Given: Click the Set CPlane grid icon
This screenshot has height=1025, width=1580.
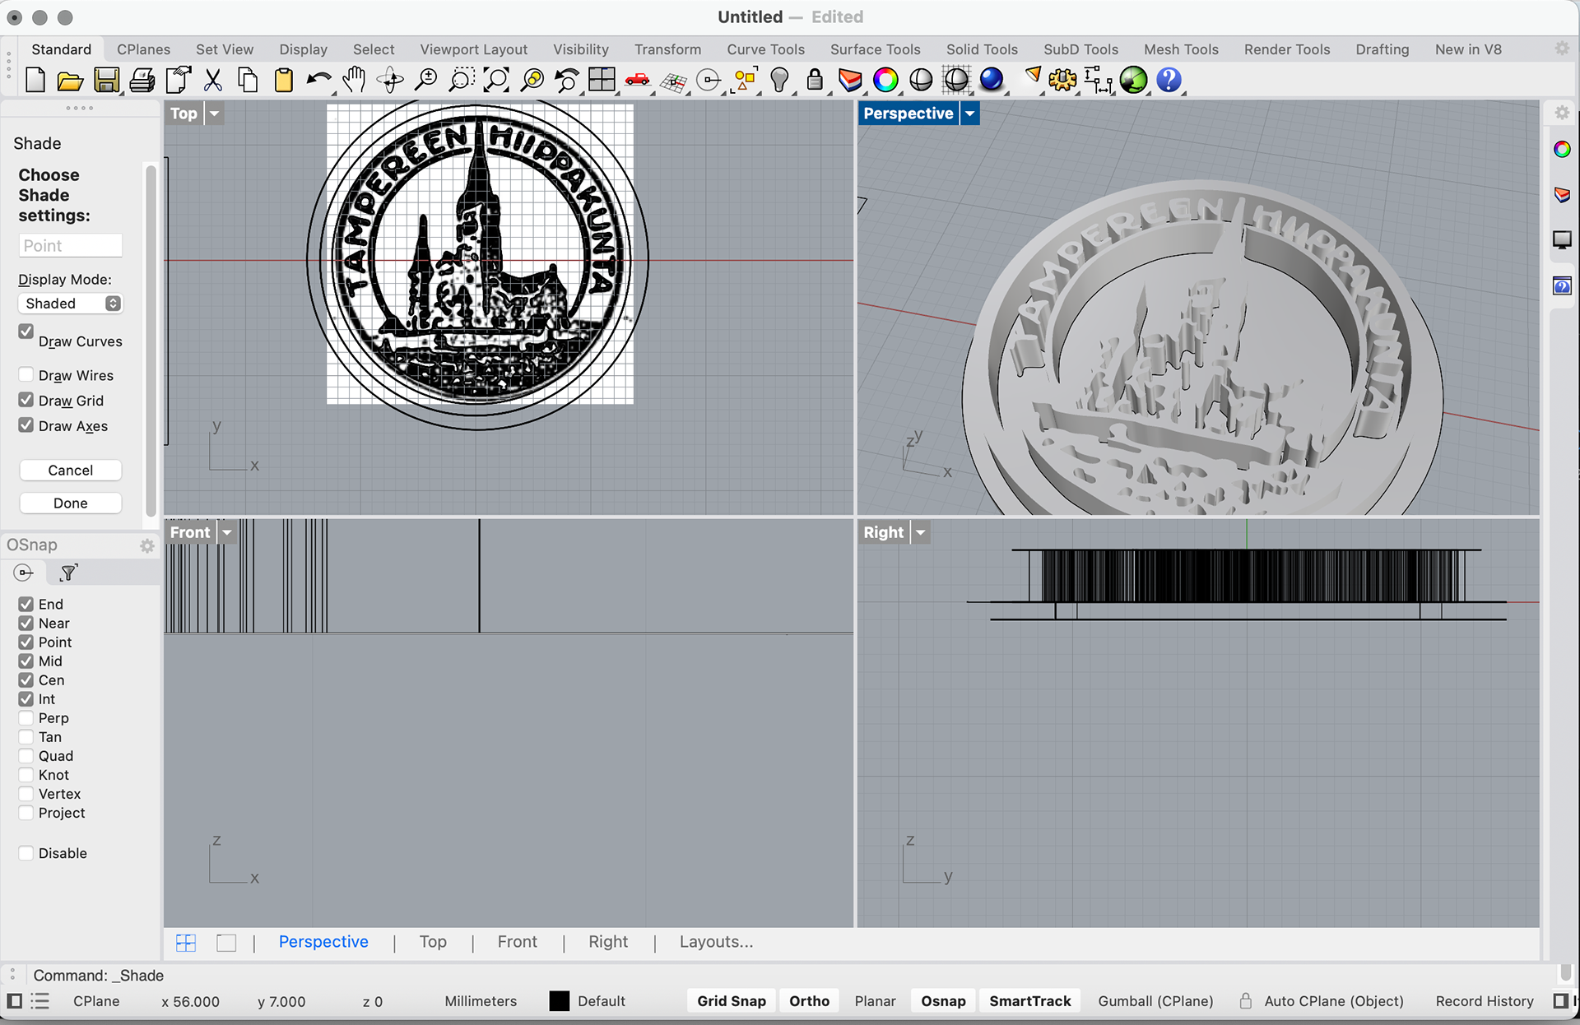Looking at the screenshot, I should pyautogui.click(x=673, y=81).
